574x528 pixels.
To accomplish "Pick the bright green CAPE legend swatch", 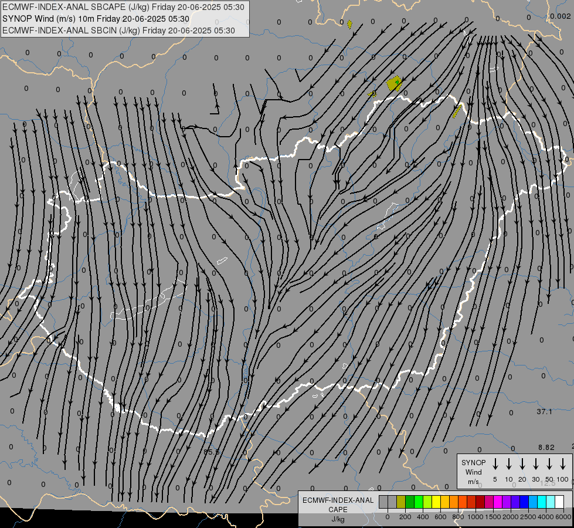I will (419, 502).
